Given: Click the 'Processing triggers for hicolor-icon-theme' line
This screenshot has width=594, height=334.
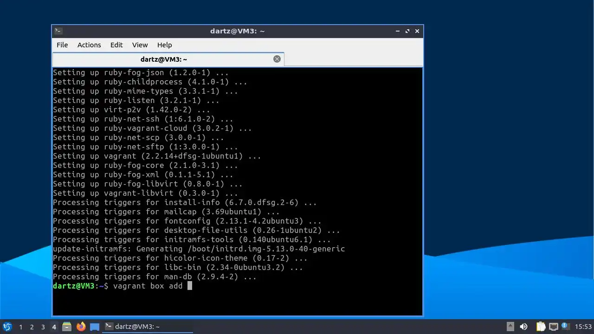Looking at the screenshot, I should point(180,258).
